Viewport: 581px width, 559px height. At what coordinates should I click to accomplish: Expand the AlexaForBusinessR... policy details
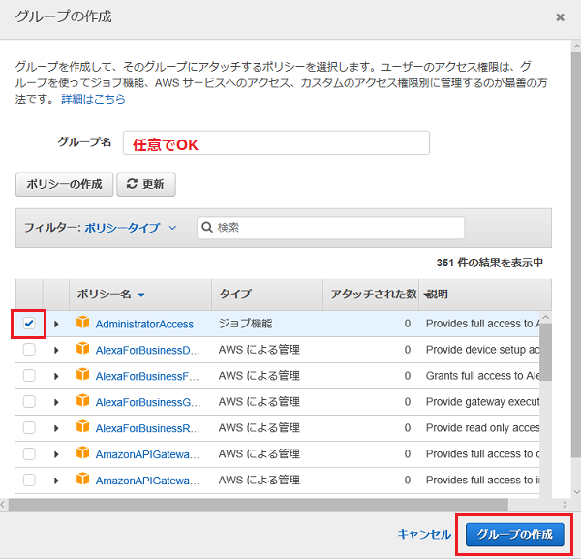(56, 428)
